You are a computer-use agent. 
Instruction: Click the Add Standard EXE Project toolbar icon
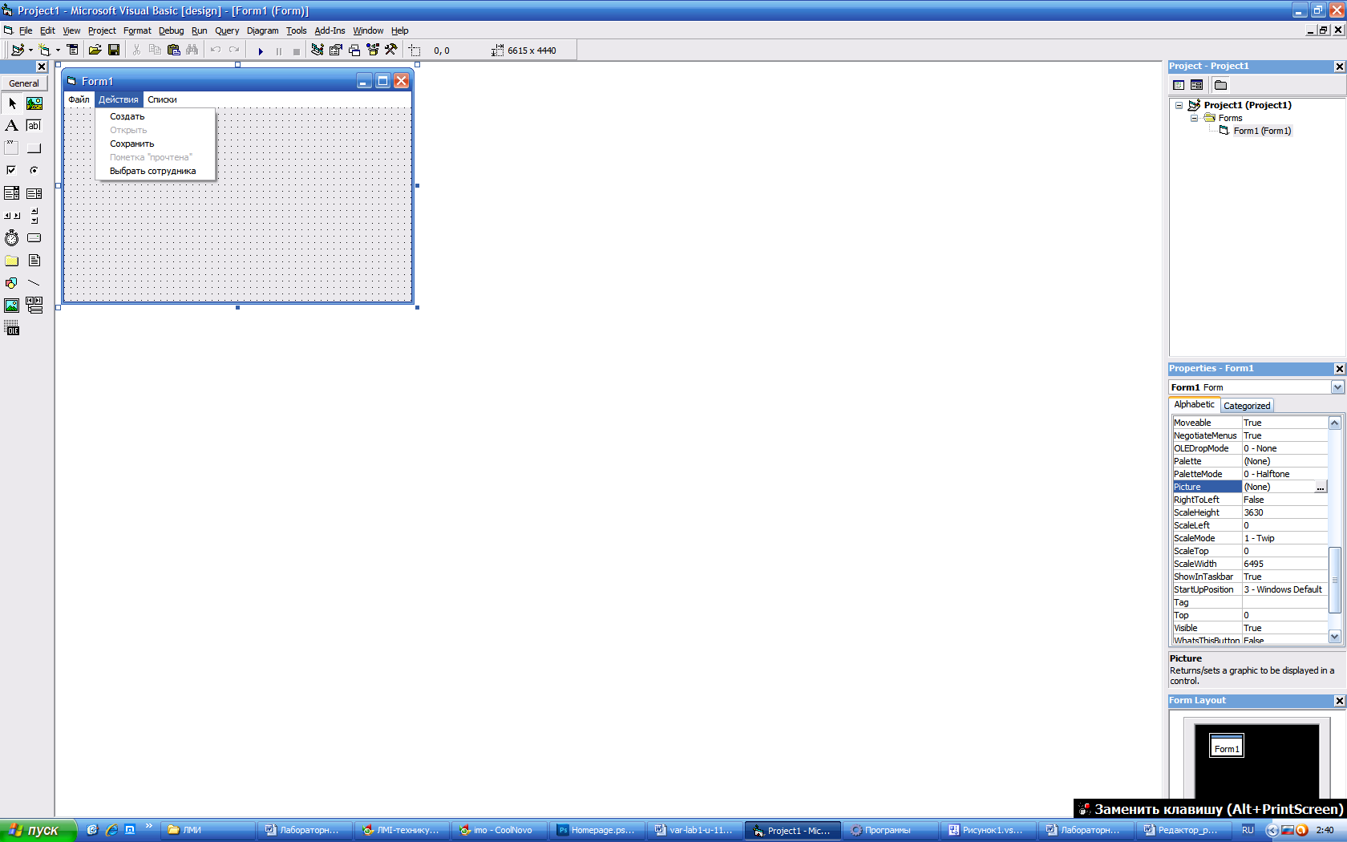coord(17,50)
